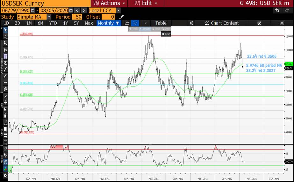This screenshot has height=182, width=294.
Task: Click the Annotate toolbar option
Action: coord(145,29)
